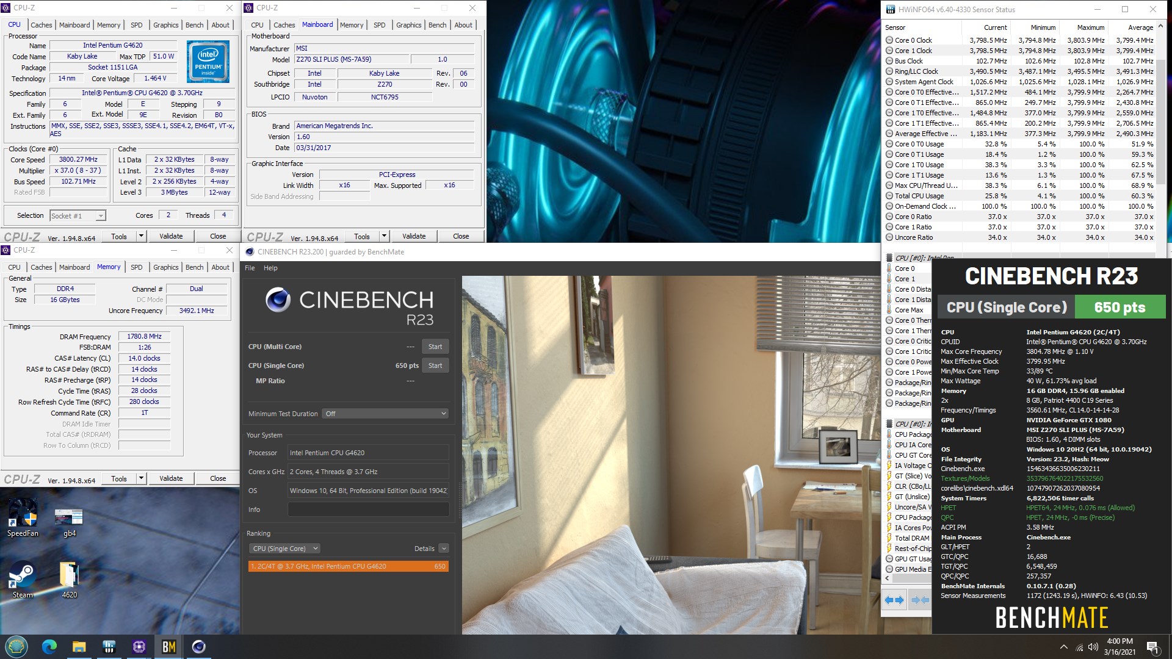Image resolution: width=1172 pixels, height=659 pixels.
Task: Open the shell-shaped Start button on the taskbar
Action: pos(16,646)
